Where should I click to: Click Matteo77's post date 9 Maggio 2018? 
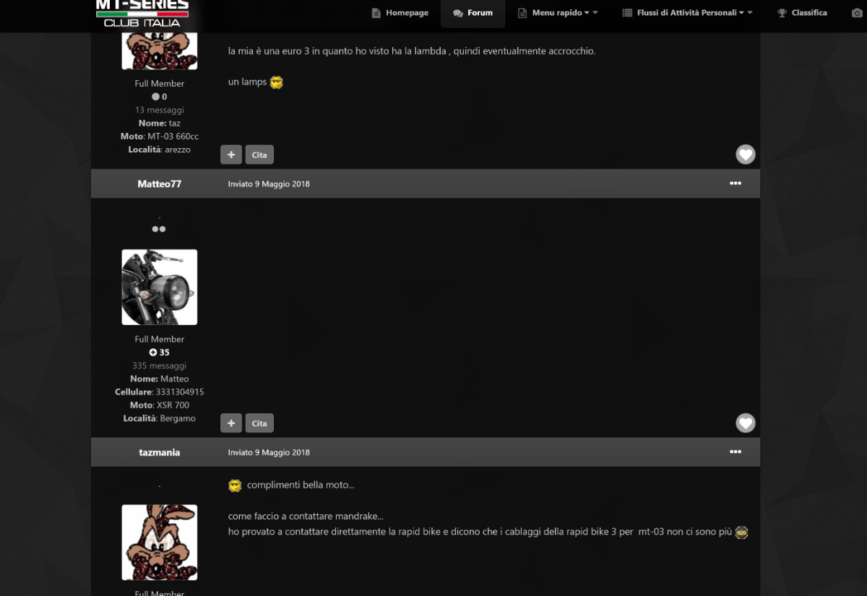[x=269, y=184]
